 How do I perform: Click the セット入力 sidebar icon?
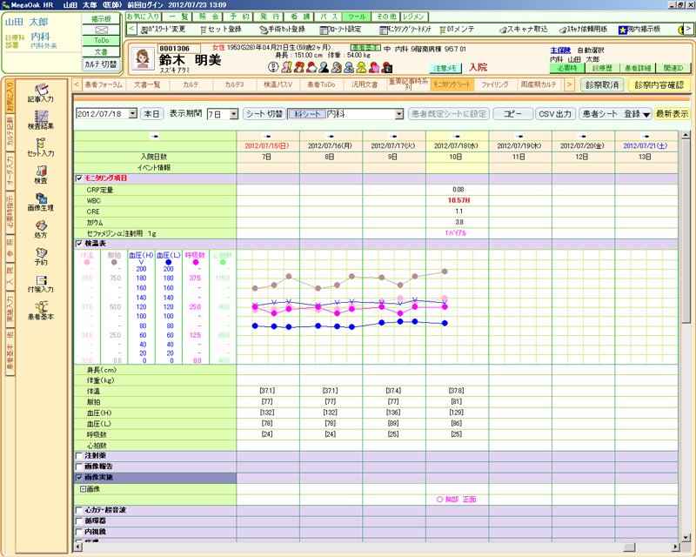coord(40,147)
